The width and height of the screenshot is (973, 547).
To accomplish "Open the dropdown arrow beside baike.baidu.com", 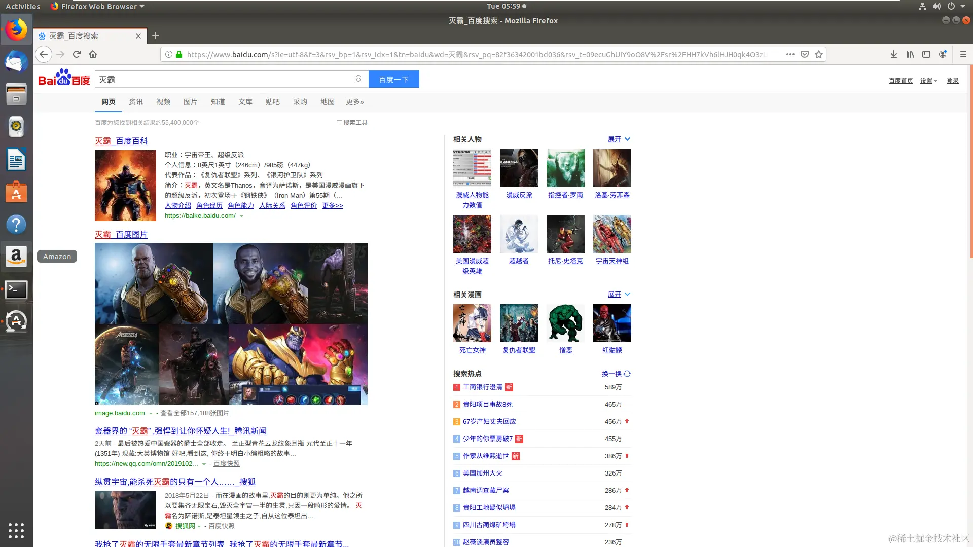I will click(242, 216).
